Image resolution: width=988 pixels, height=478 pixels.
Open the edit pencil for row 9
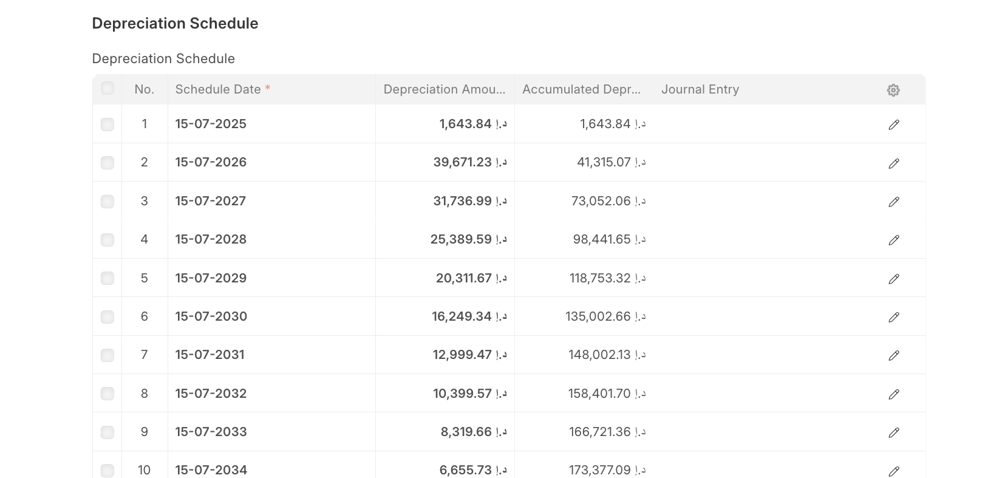[893, 432]
